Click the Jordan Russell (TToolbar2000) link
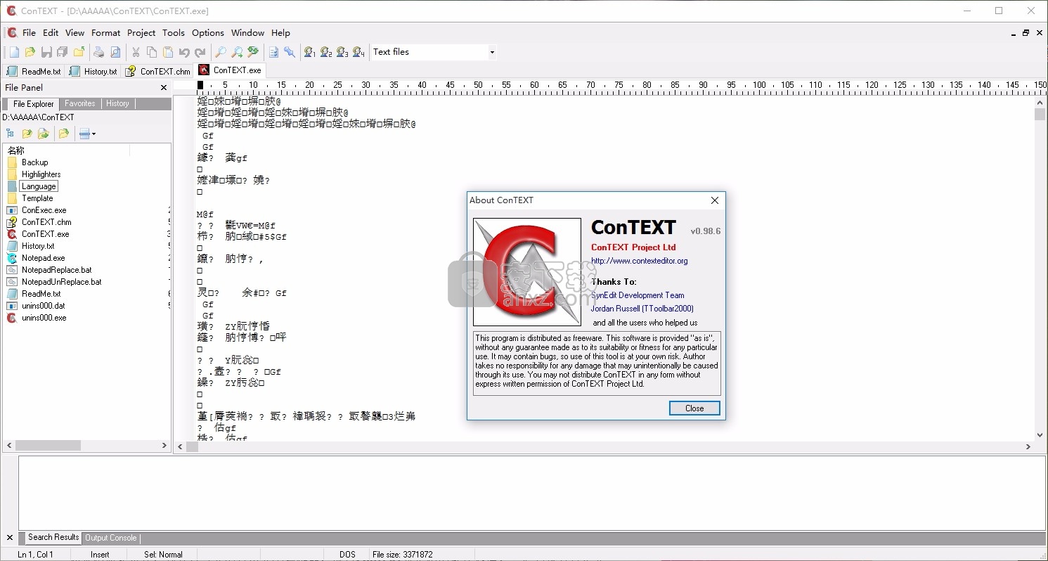This screenshot has height=561, width=1048. (x=642, y=309)
